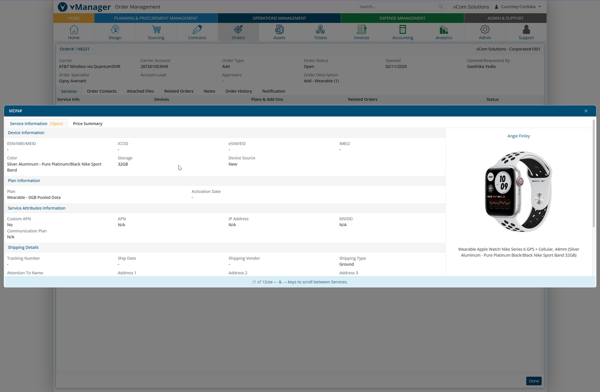
Task: Click the Apple Watch product description text
Action: click(x=518, y=252)
